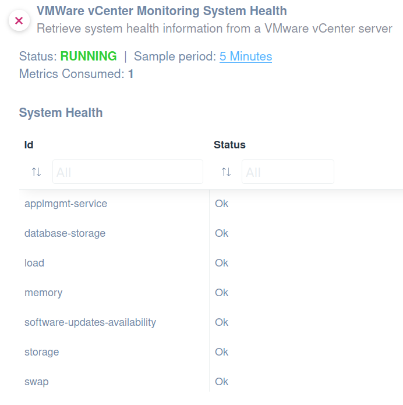Sort the table by the Id column
The width and height of the screenshot is (403, 405).
pos(37,172)
